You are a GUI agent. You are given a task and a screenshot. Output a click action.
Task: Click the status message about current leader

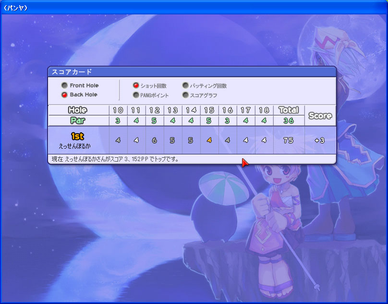[115, 159]
